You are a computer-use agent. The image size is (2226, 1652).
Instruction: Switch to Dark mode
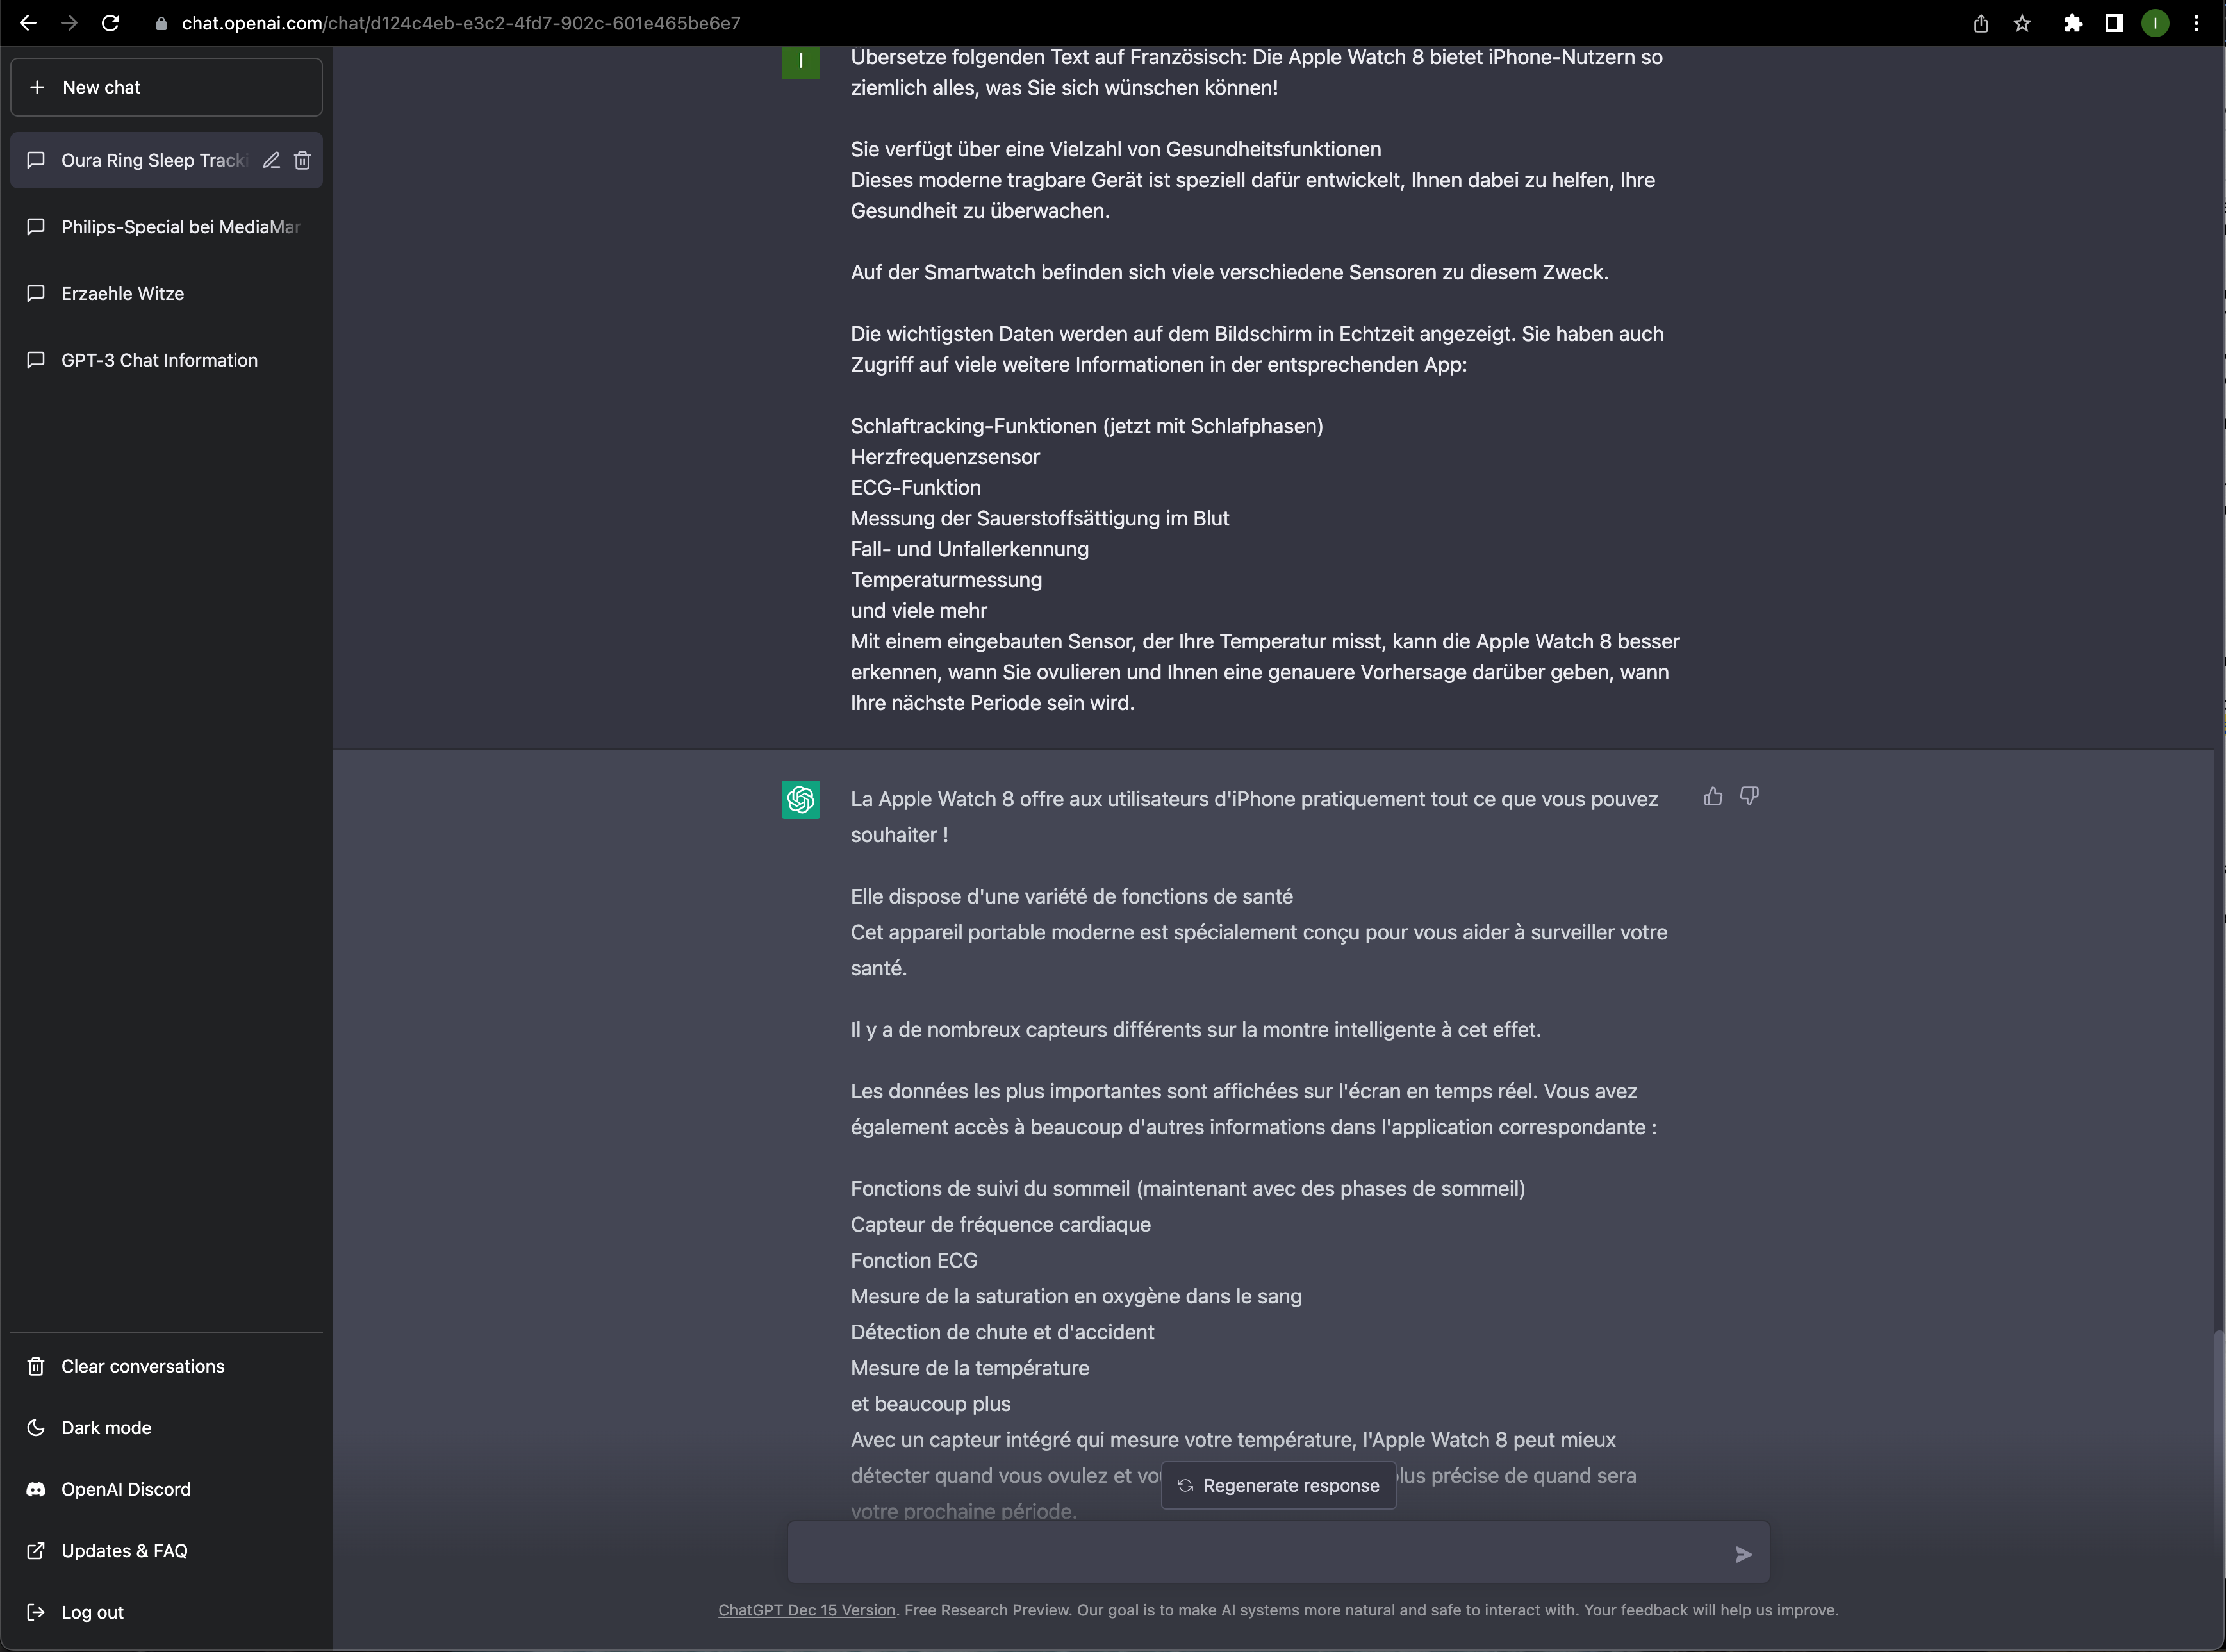(106, 1427)
